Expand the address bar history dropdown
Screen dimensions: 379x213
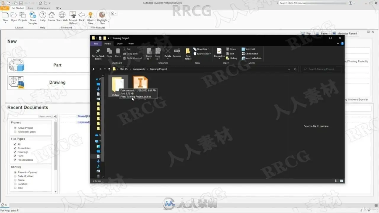tap(289, 69)
